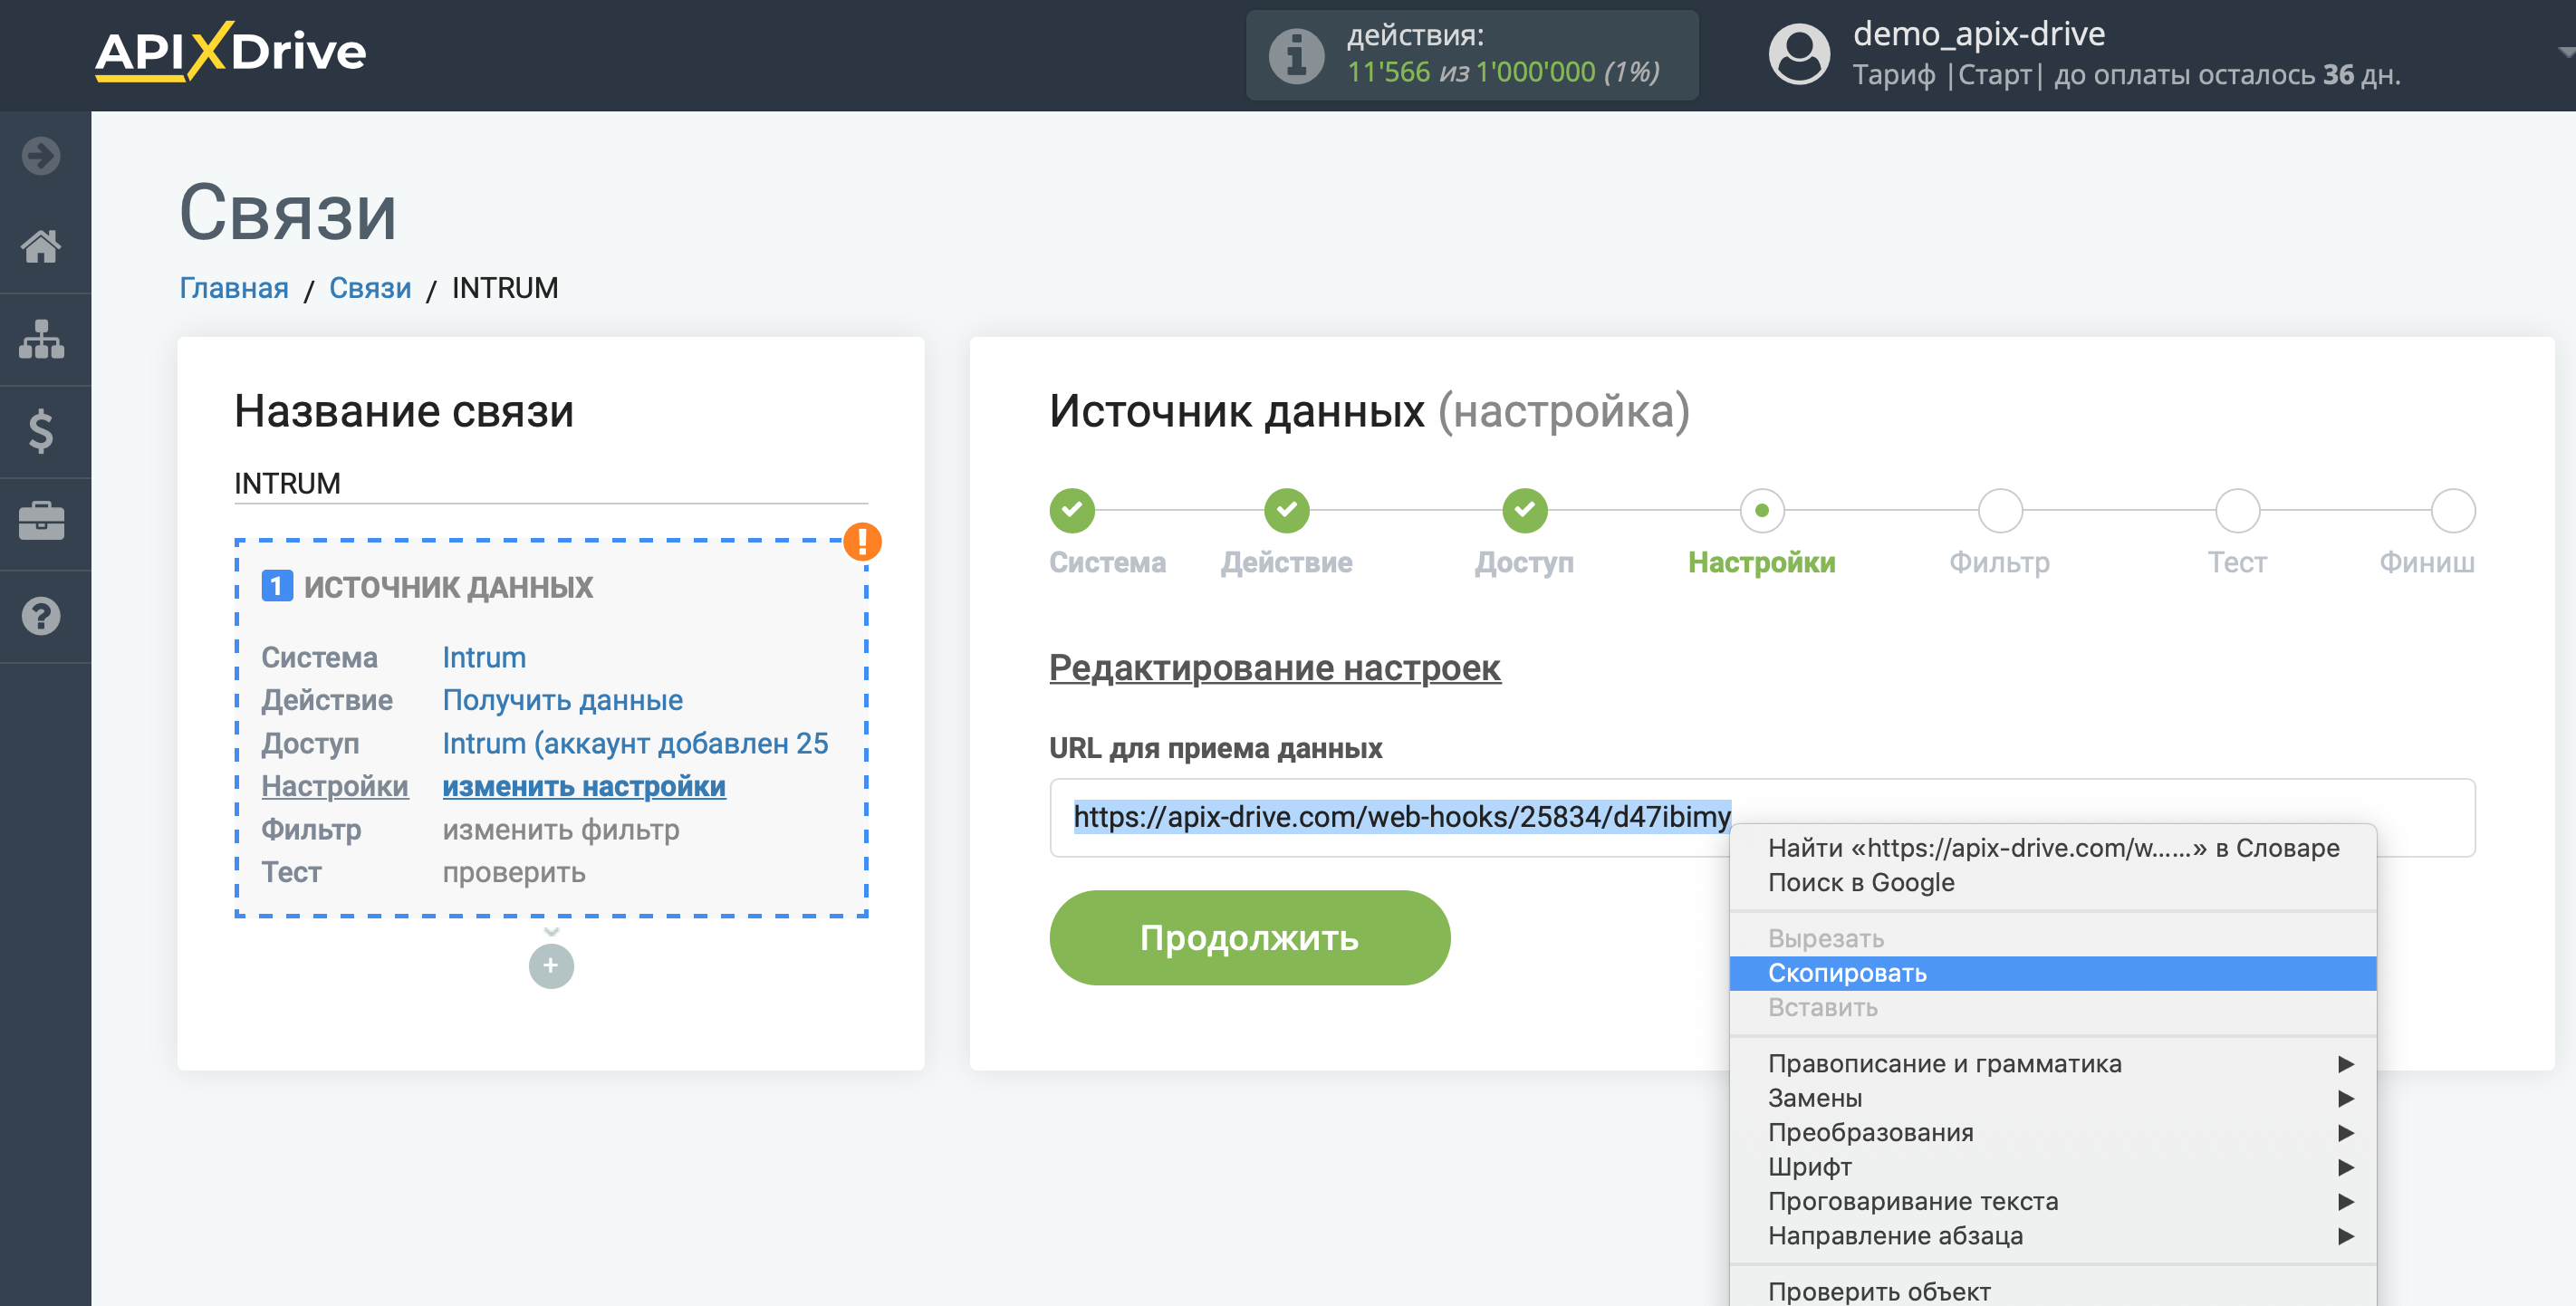Click the orange warning badge on data source
The width and height of the screenshot is (2576, 1306).
coord(862,541)
